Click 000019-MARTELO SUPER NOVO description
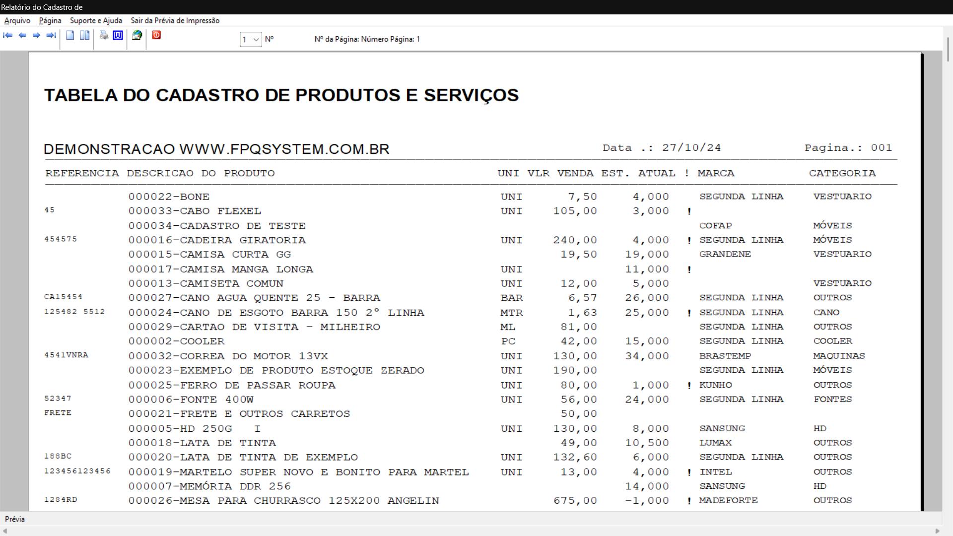Screen dimensions: 953x536 pos(299,472)
